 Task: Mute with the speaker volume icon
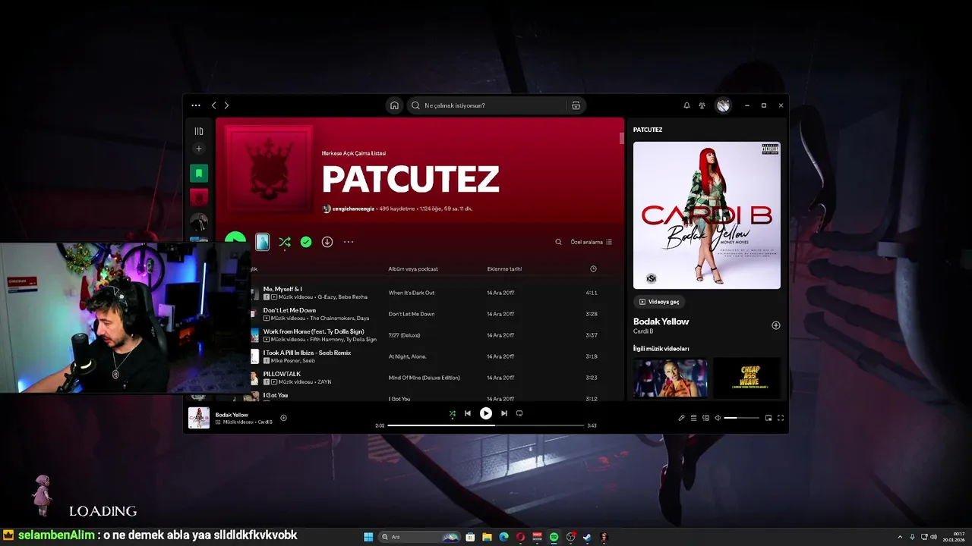(718, 418)
